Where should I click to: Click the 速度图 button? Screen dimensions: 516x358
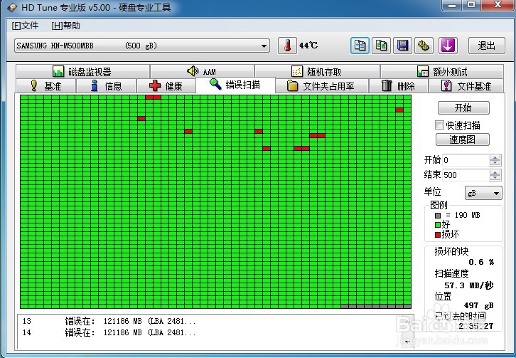click(x=463, y=139)
